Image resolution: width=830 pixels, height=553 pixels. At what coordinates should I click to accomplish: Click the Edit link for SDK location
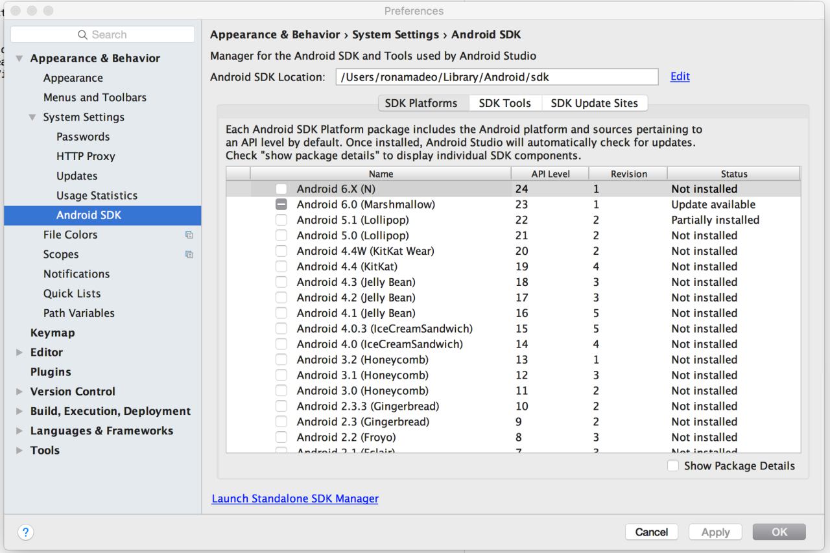680,76
